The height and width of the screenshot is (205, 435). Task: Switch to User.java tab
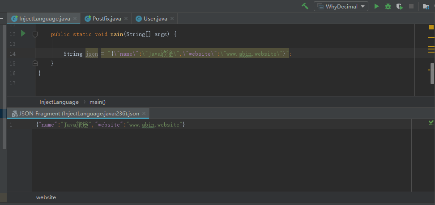click(x=155, y=19)
